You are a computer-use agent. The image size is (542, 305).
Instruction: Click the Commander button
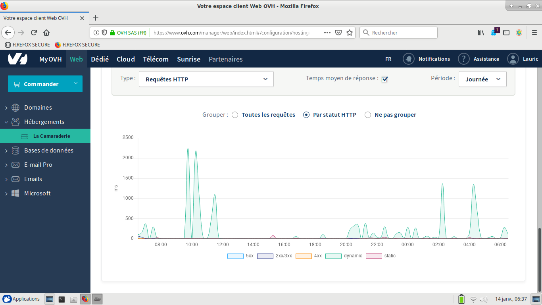click(x=45, y=84)
